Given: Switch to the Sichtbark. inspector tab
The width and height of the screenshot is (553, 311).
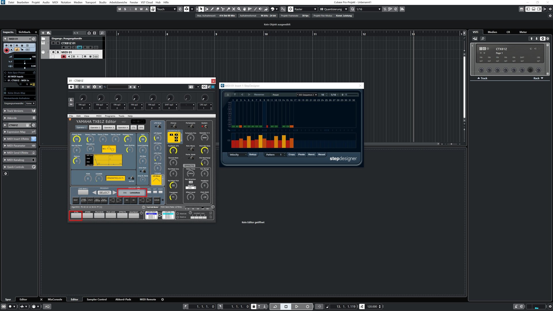Looking at the screenshot, I should point(24,32).
